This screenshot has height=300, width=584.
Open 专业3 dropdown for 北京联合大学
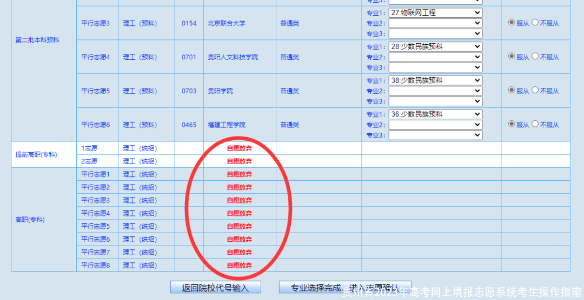pyautogui.click(x=435, y=33)
